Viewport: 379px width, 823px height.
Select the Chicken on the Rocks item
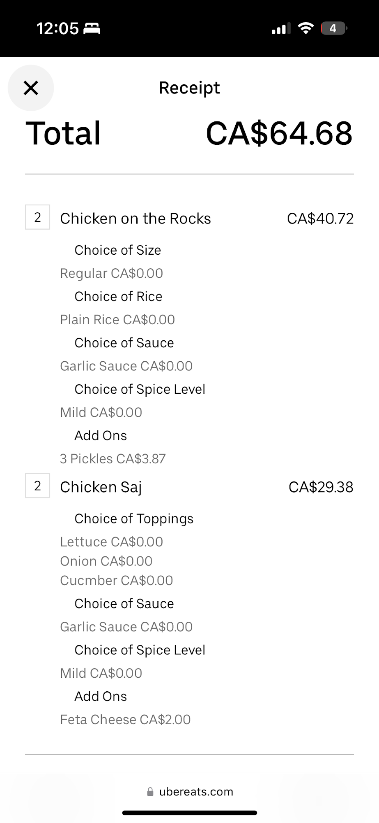(135, 219)
